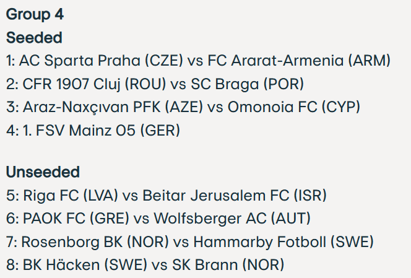Select AC Sparta Praha (CZE) text
Screen dimensions: 411x278
[101, 61]
